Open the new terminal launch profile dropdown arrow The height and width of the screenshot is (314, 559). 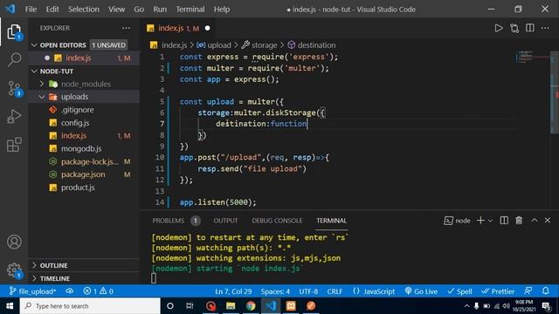(490, 221)
